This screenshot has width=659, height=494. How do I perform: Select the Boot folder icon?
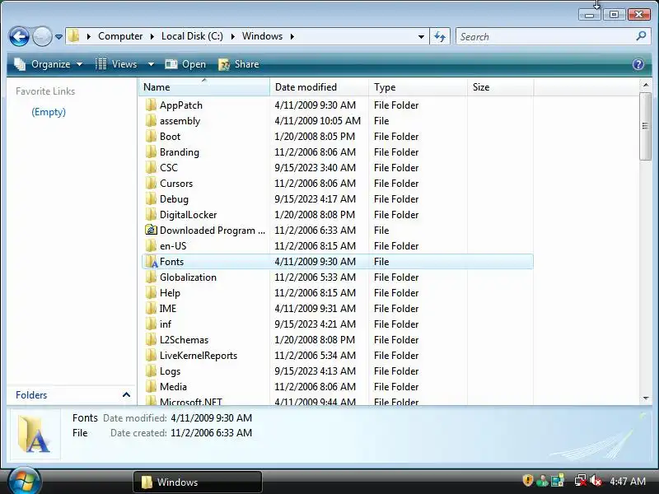click(151, 136)
